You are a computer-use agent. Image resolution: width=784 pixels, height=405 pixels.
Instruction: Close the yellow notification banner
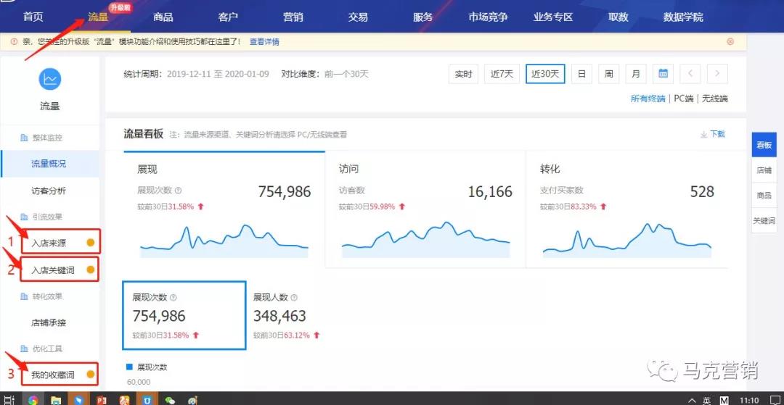(x=730, y=42)
